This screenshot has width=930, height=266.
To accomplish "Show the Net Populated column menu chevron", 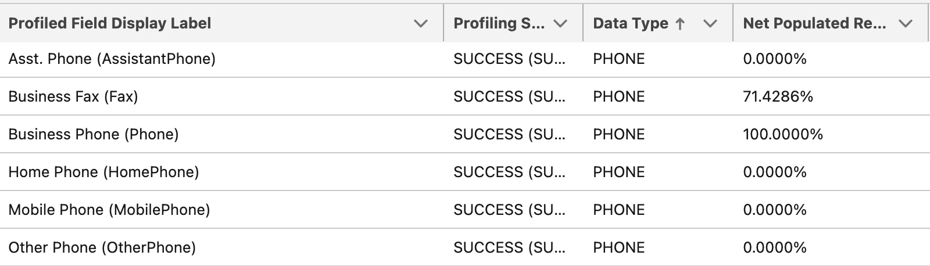I will coord(906,24).
